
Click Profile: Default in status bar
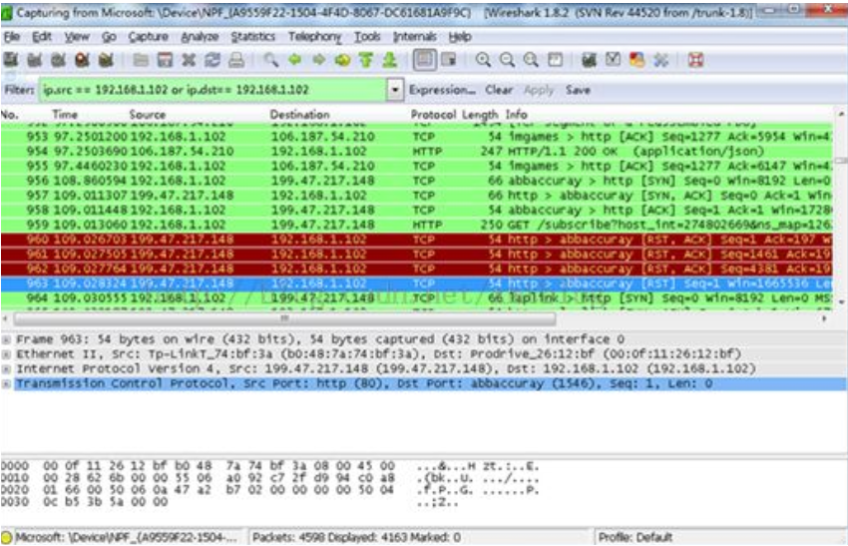pos(636,537)
